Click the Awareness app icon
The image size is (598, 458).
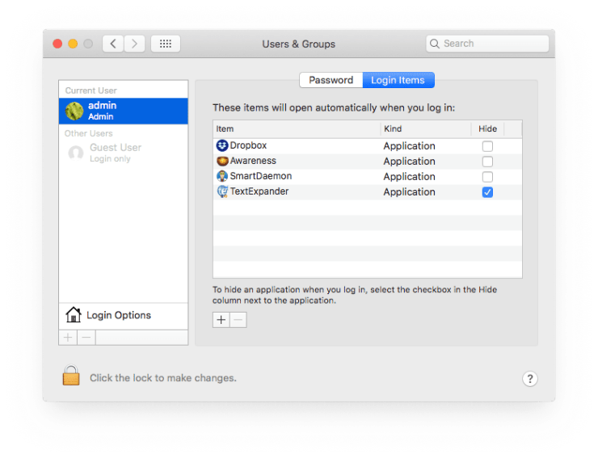click(x=222, y=161)
